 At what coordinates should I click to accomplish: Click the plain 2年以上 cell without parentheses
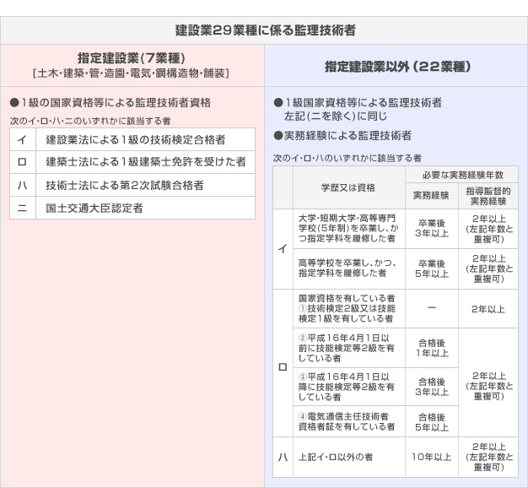pos(488,308)
